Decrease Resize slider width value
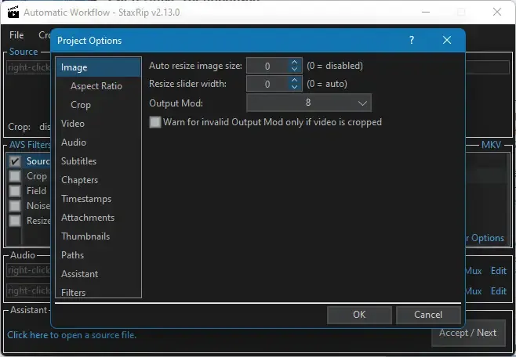Screen dimensions: 516x357 tap(294, 87)
